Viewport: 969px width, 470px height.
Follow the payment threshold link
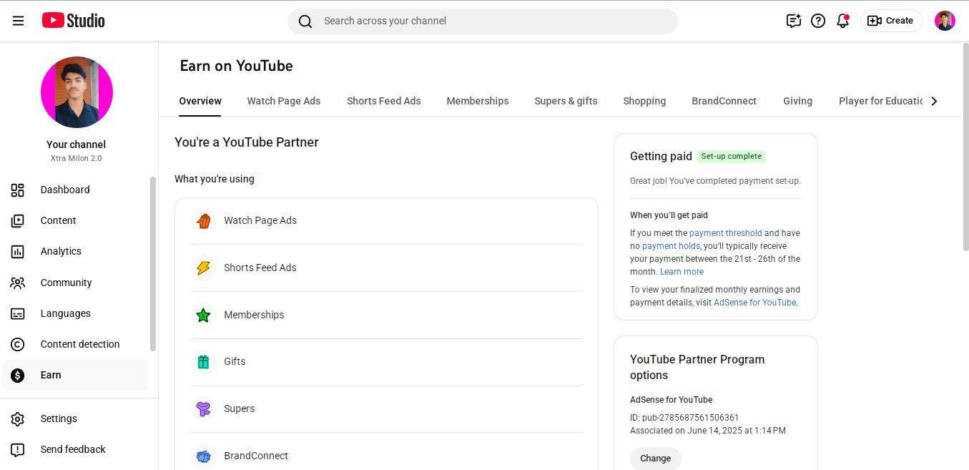(725, 233)
